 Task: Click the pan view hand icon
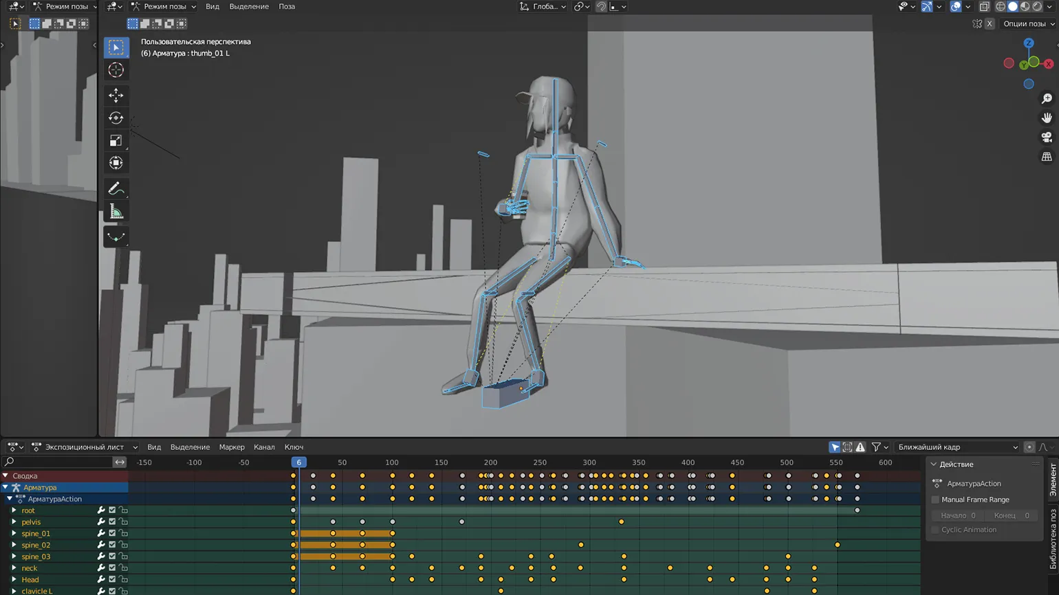click(x=1047, y=118)
